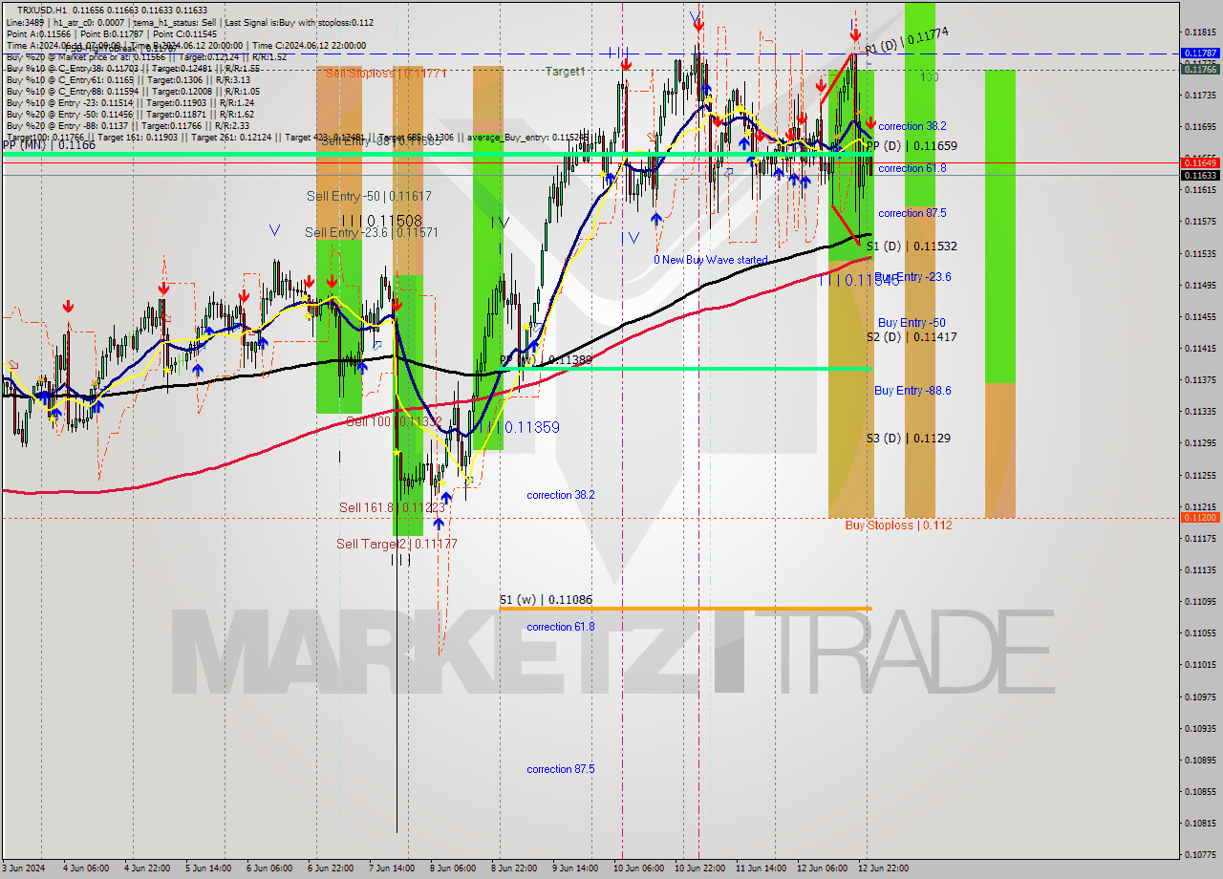Click the 0.11375 price axis value
1223x879 pixels.
tap(1200, 379)
